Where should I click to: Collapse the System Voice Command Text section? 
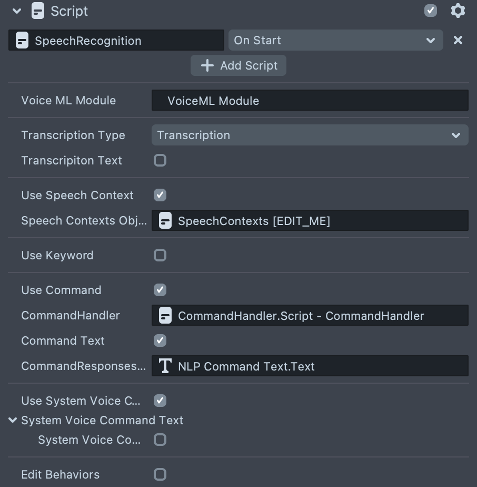click(13, 420)
